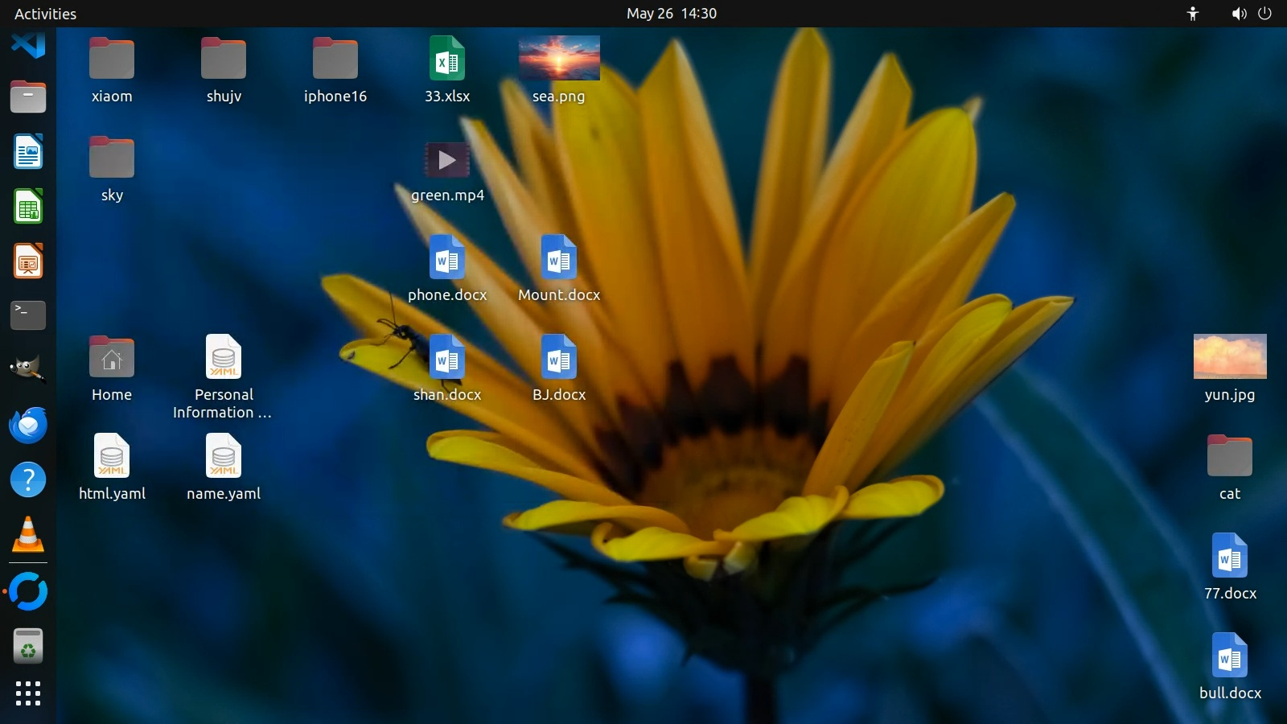Click the Activities menu

pos(45,14)
